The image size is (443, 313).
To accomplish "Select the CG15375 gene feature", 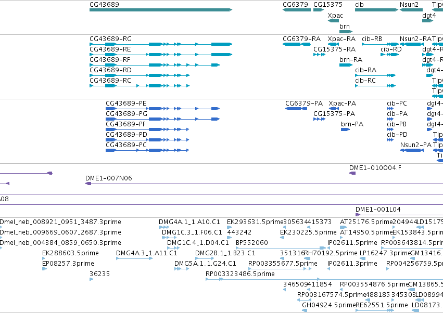I will pyautogui.click(x=319, y=10).
